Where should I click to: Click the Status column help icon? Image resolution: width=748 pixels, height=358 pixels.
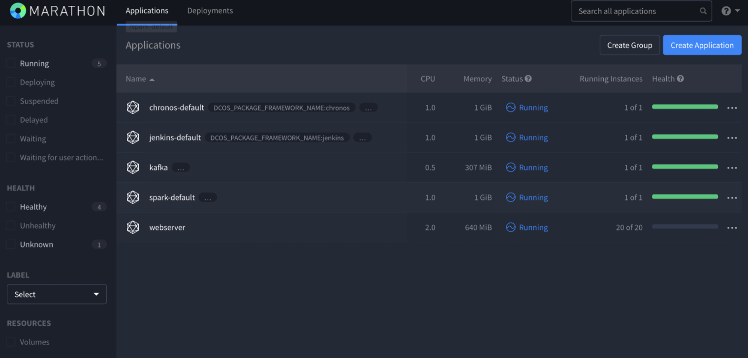[x=528, y=79]
